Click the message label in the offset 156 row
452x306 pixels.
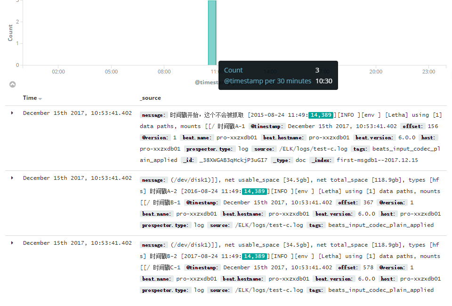click(x=153, y=115)
